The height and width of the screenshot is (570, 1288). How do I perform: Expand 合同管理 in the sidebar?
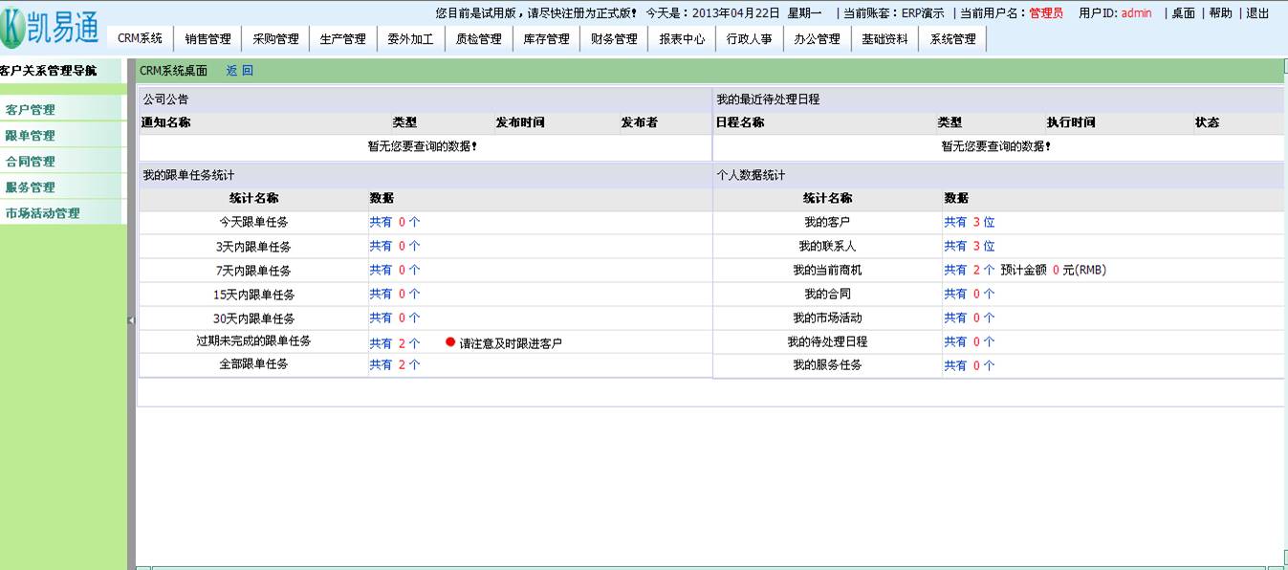coord(31,162)
